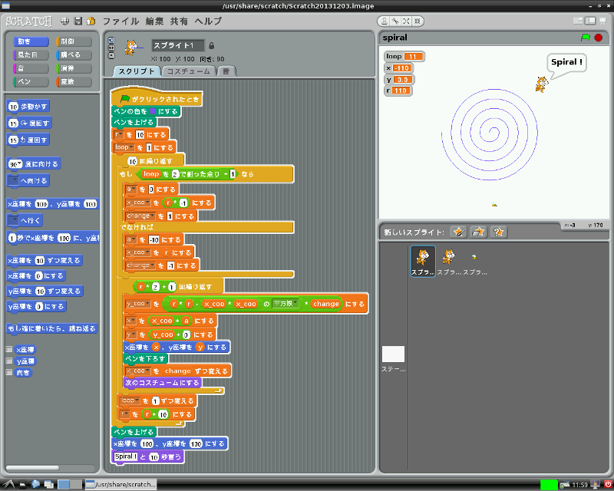
Task: Select the second cat sprite in list
Action: point(449,261)
